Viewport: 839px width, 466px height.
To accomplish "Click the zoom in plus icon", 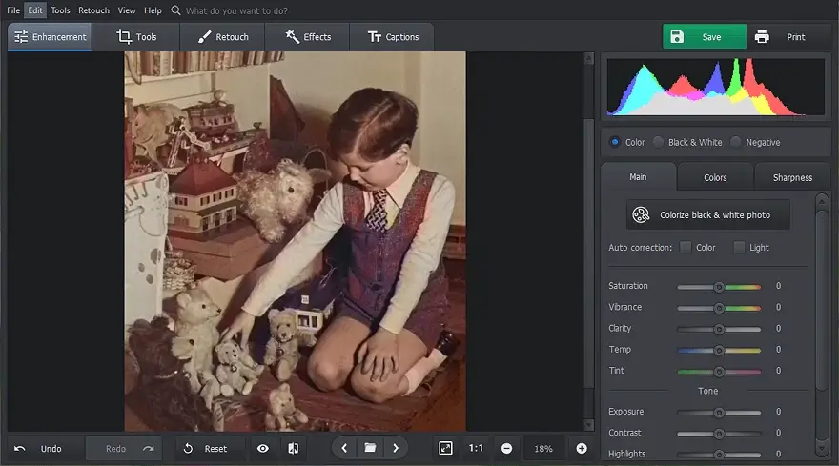I will 582,448.
